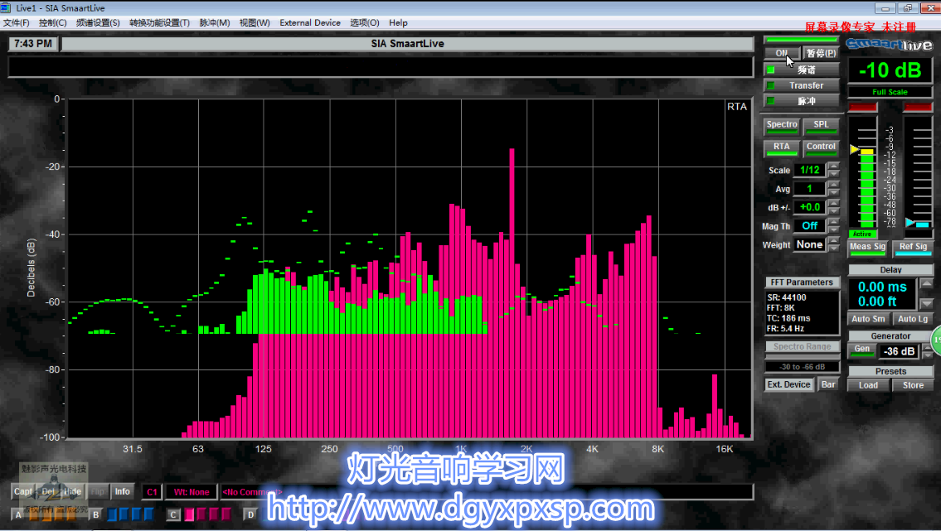Activate trace bank A button
941x531 pixels.
tap(18, 514)
